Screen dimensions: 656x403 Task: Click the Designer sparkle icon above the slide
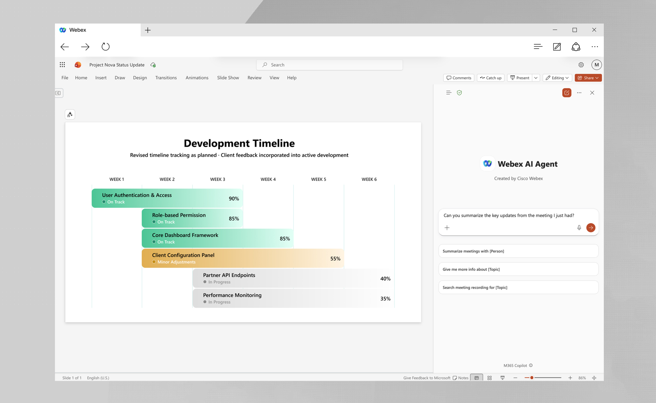point(70,114)
